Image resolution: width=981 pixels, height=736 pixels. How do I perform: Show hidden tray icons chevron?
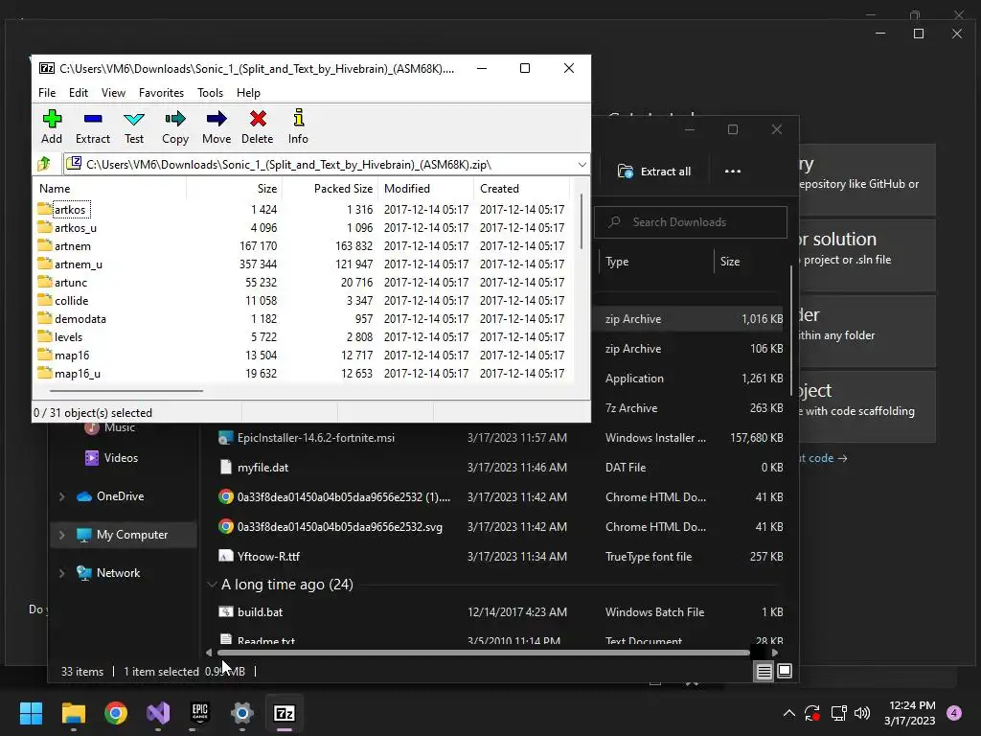pos(789,713)
